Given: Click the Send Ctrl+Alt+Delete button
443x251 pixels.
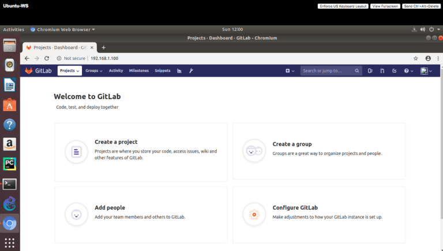Looking at the screenshot, I should pos(421,6).
